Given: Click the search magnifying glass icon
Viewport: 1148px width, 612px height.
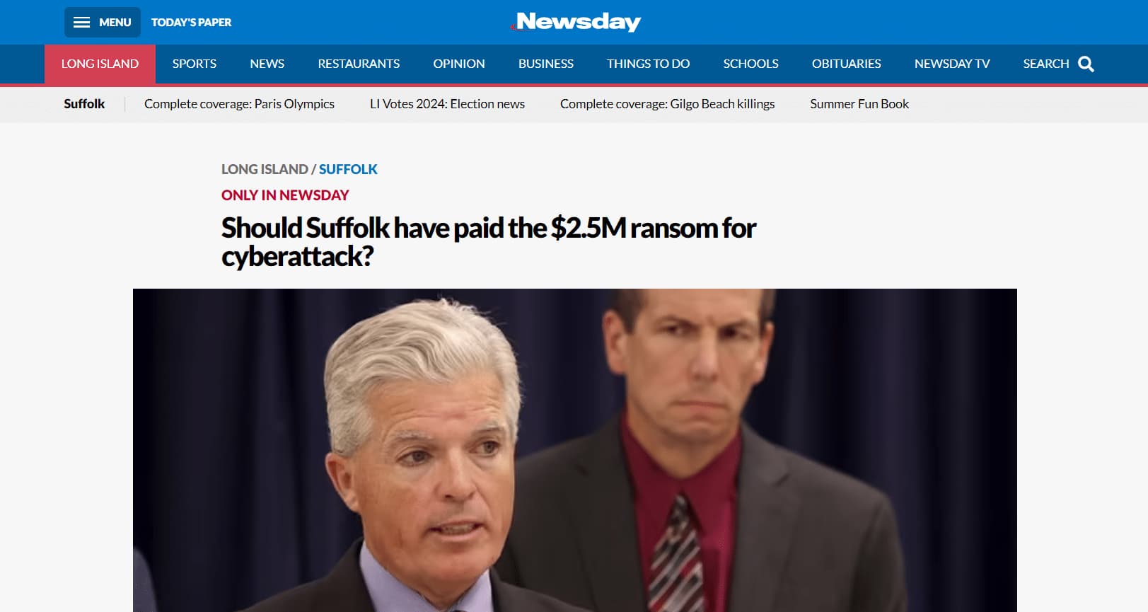Looking at the screenshot, I should click(1086, 64).
